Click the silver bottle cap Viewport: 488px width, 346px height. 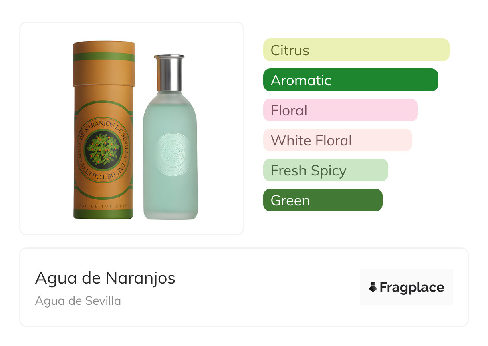[169, 73]
